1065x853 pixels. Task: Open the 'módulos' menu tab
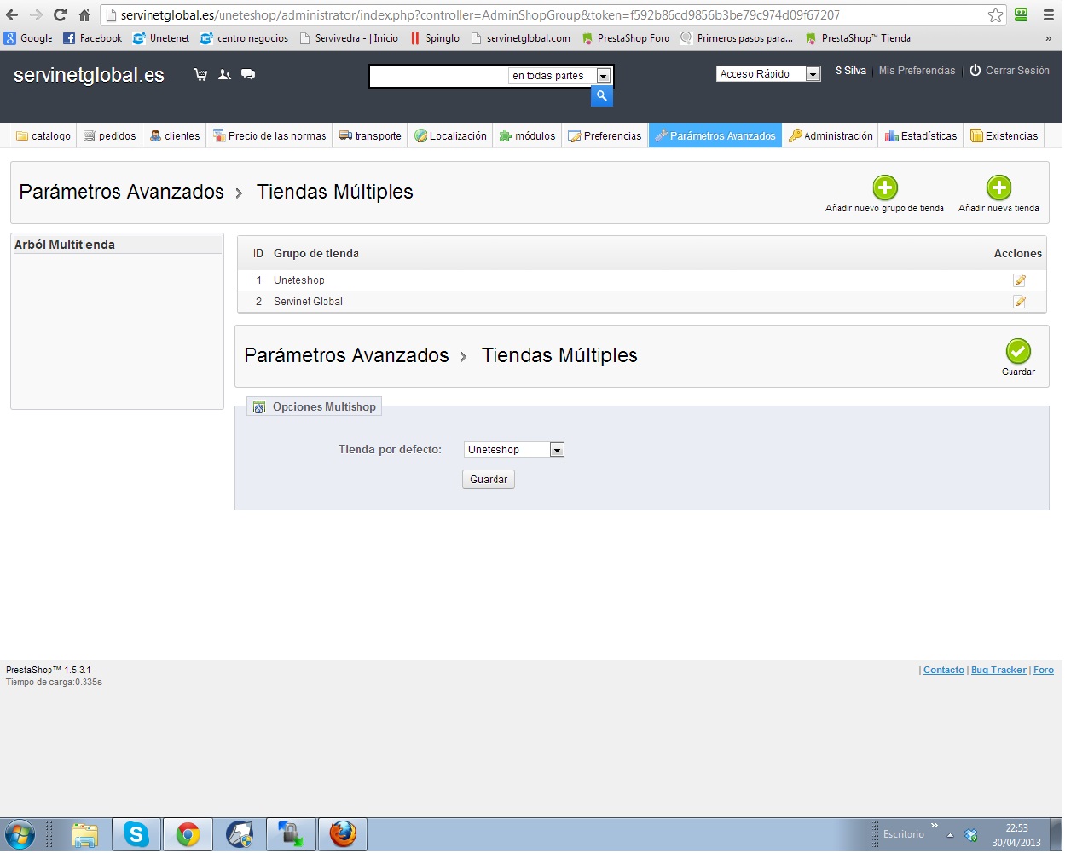(527, 135)
